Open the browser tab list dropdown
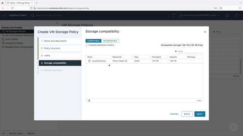Viewport: 243px width, 136px height. coord(240,3)
